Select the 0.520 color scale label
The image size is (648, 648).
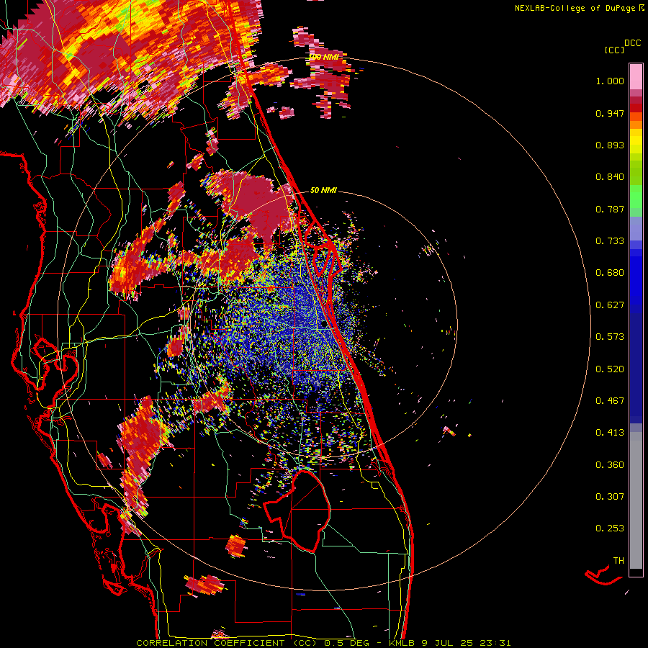(610, 369)
